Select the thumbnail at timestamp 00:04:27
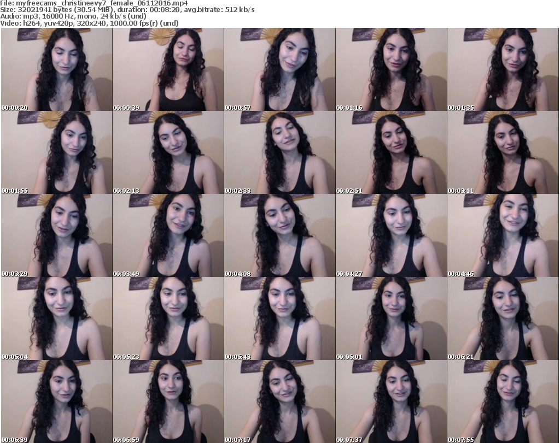560x443 pixels. tap(391, 235)
